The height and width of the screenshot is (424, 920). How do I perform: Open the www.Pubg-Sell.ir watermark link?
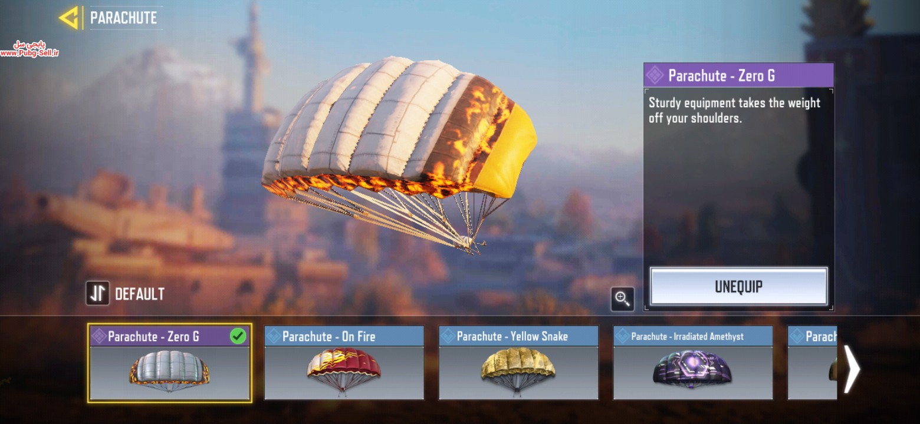[x=29, y=53]
